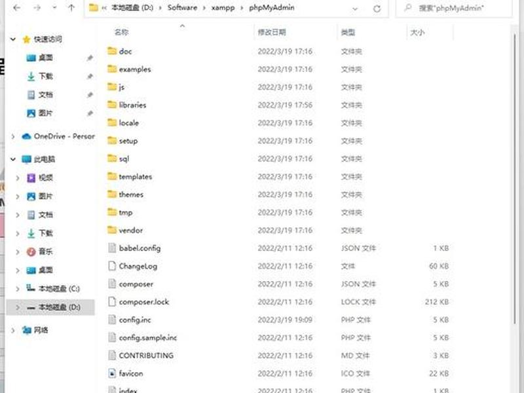The width and height of the screenshot is (524, 393).
Task: Sort by 类型 column header
Action: point(348,32)
